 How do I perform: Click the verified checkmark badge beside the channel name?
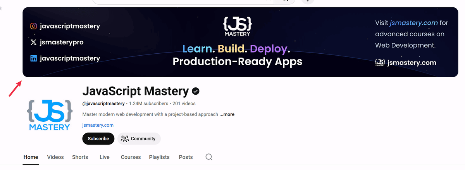(196, 92)
